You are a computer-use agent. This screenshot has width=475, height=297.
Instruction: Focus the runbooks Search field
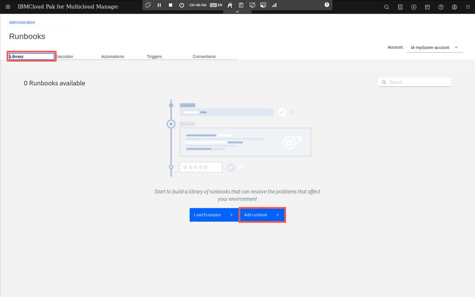(415, 82)
